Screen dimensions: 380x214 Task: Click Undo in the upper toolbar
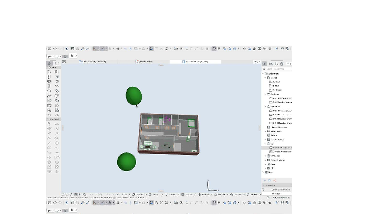coord(55,49)
